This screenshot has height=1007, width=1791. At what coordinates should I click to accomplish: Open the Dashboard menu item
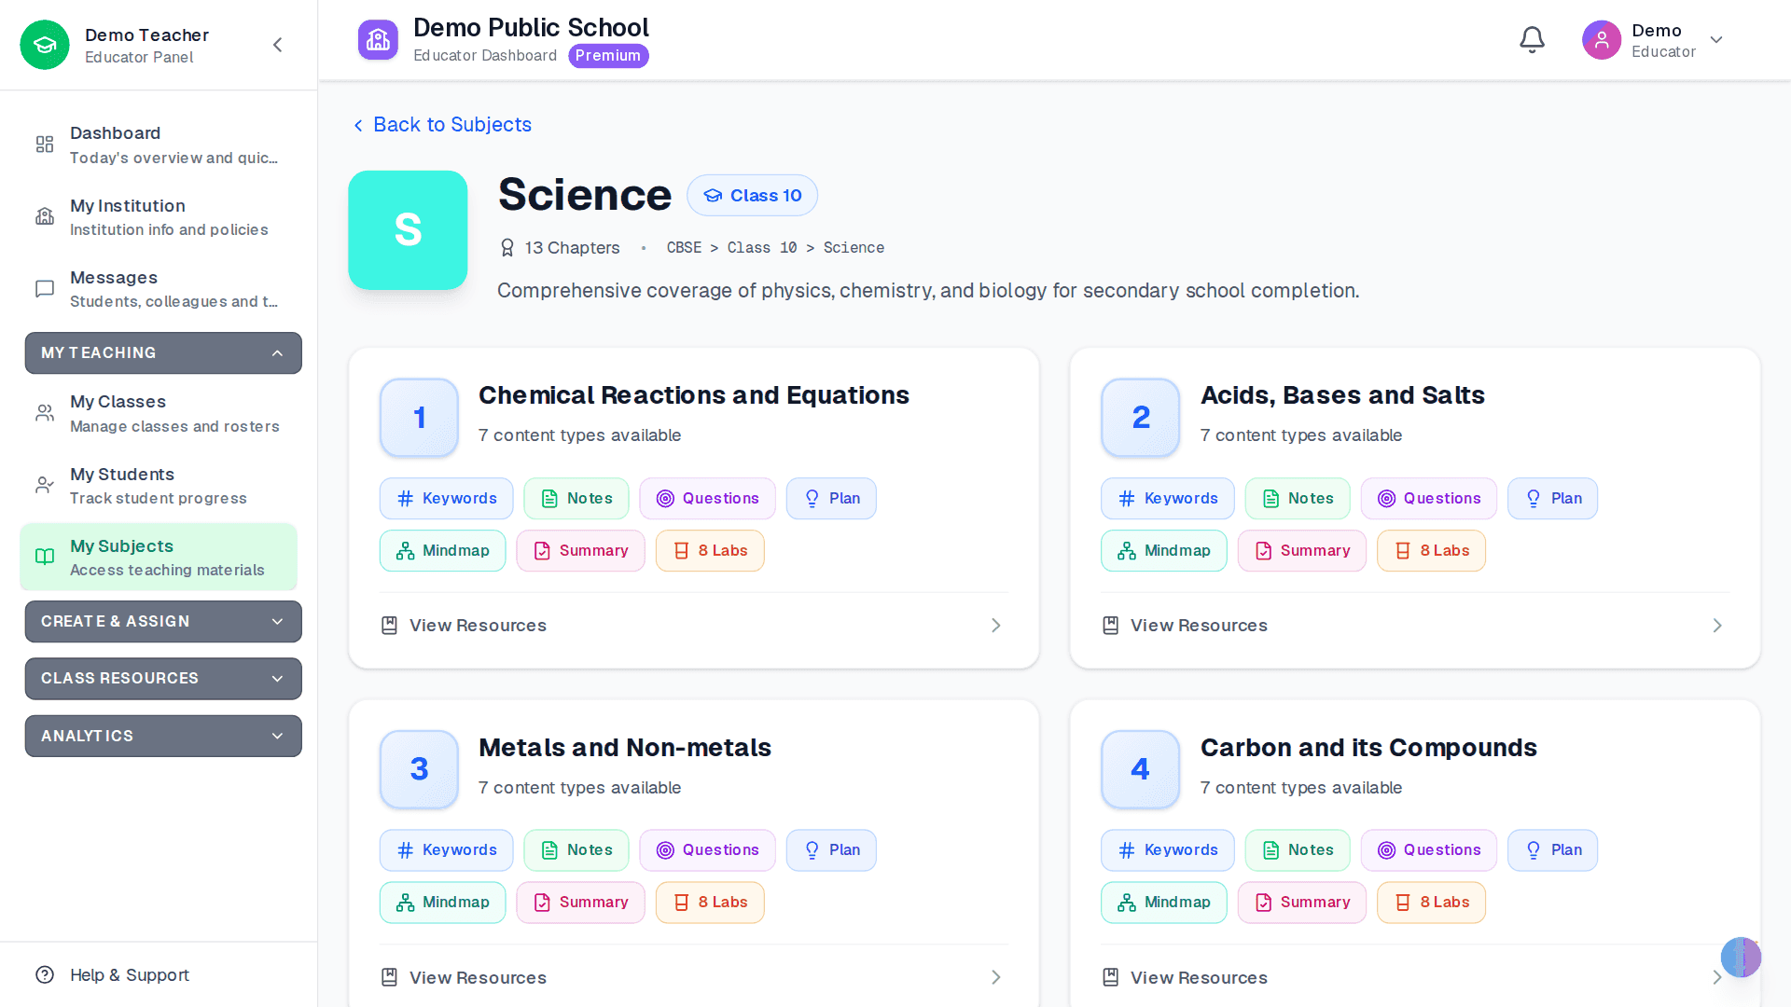(x=159, y=145)
